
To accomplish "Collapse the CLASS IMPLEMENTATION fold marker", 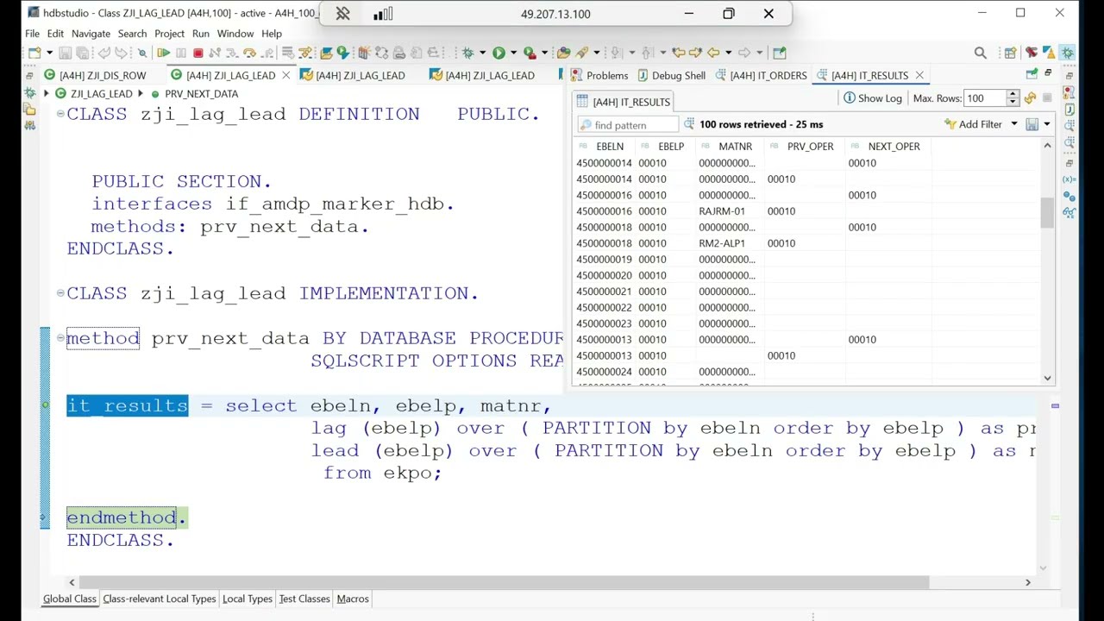I will [60, 293].
